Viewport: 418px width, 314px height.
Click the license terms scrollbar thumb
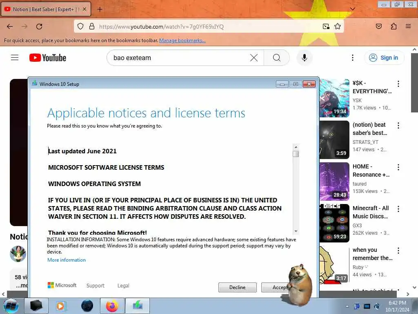click(296, 154)
